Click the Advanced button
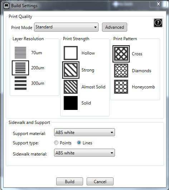Viewport: 169px width, 190px height. click(x=115, y=27)
